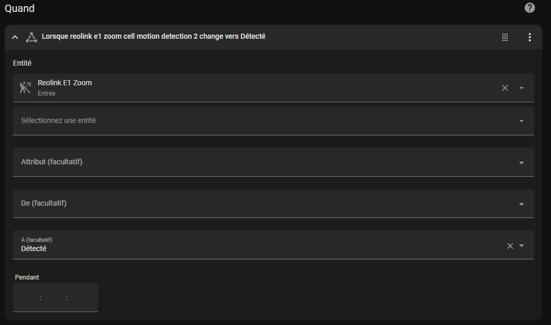Screen dimensions: 551x325
Task: Open the Reolink E1 Zoom entity dropdown arrow
Action: pyautogui.click(x=521, y=88)
